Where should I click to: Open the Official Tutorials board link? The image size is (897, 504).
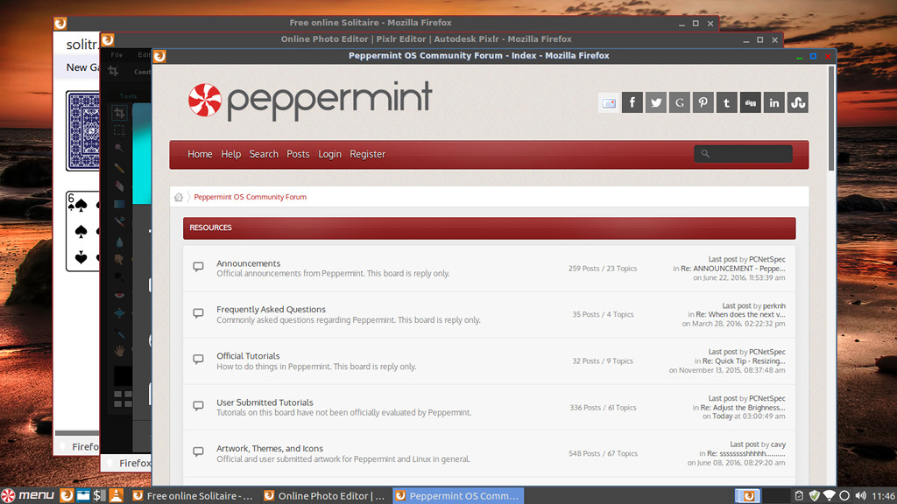(x=248, y=356)
